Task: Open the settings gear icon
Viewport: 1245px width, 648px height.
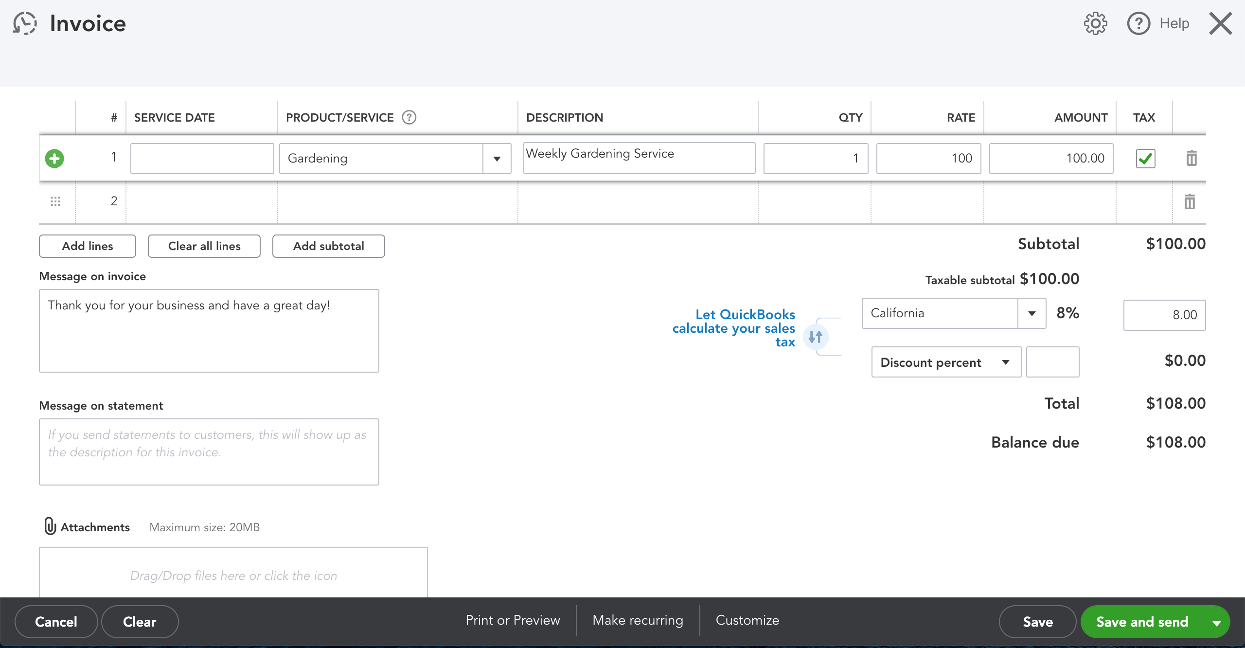Action: click(1095, 23)
